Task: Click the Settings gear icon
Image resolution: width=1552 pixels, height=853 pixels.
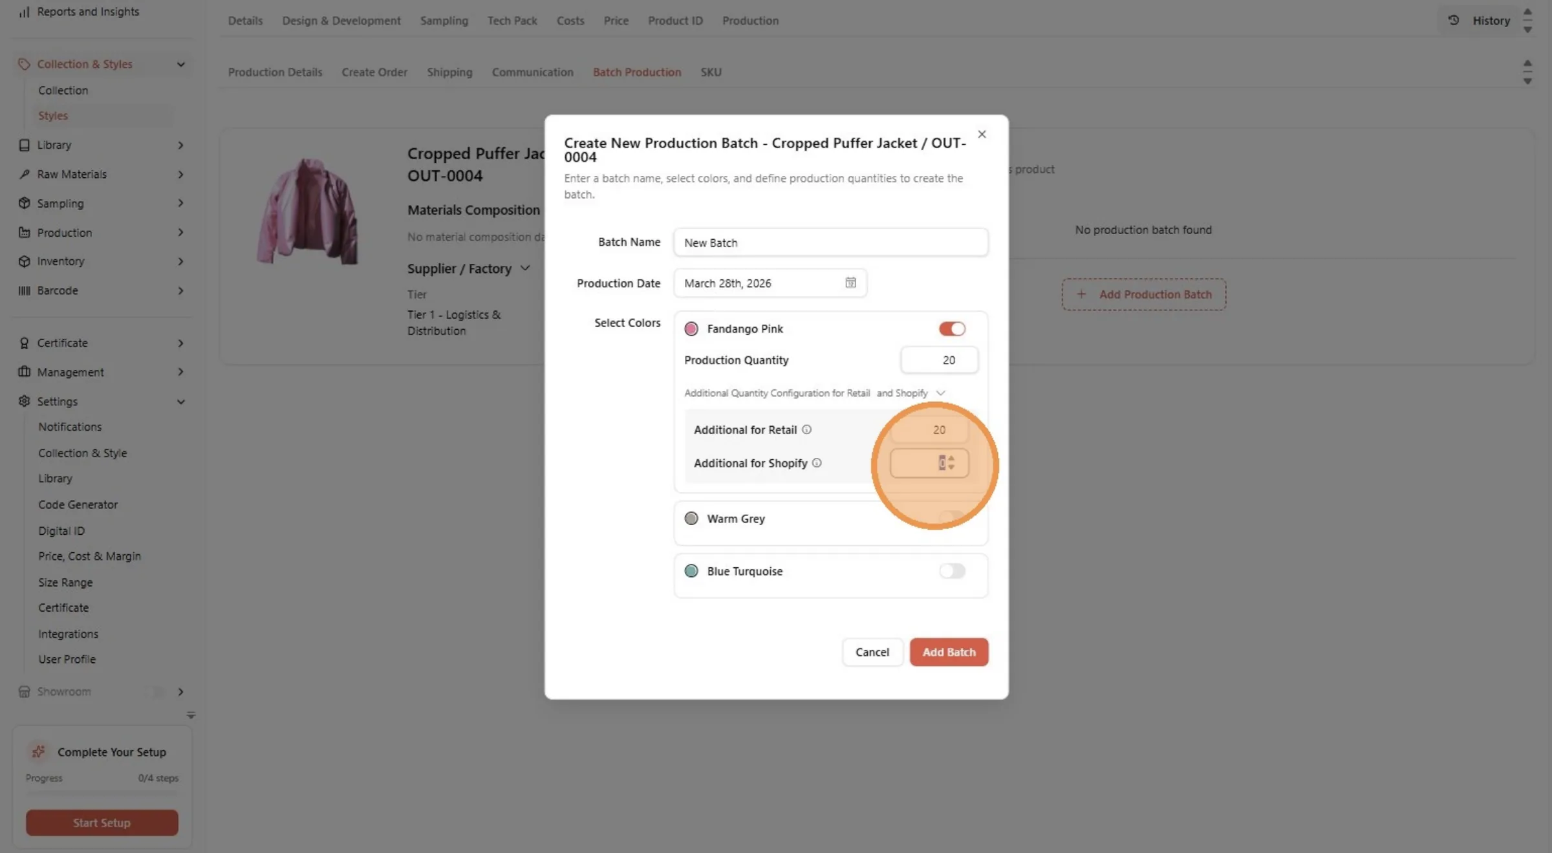Action: (24, 401)
